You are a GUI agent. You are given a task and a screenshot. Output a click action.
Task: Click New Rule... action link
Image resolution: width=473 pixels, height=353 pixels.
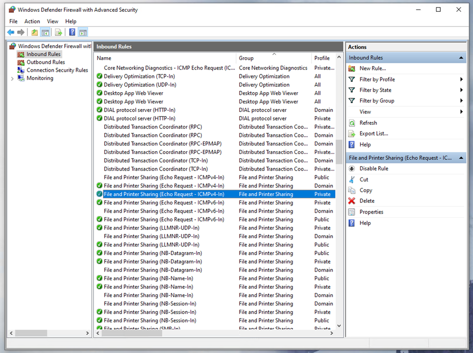click(373, 69)
